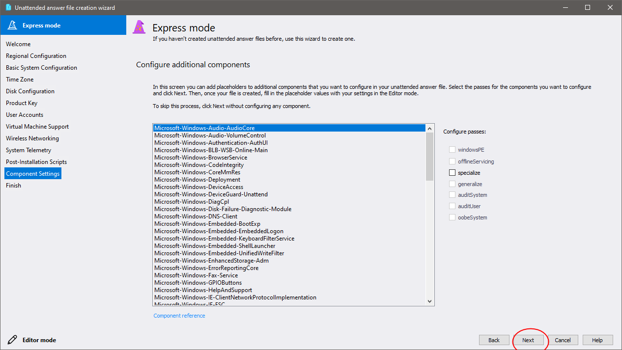
Task: Select Microsoft-Windows-Embedded-EmbeddedLogon component
Action: [x=289, y=231]
